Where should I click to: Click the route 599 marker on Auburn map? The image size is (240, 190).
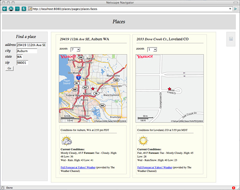tap(81, 58)
